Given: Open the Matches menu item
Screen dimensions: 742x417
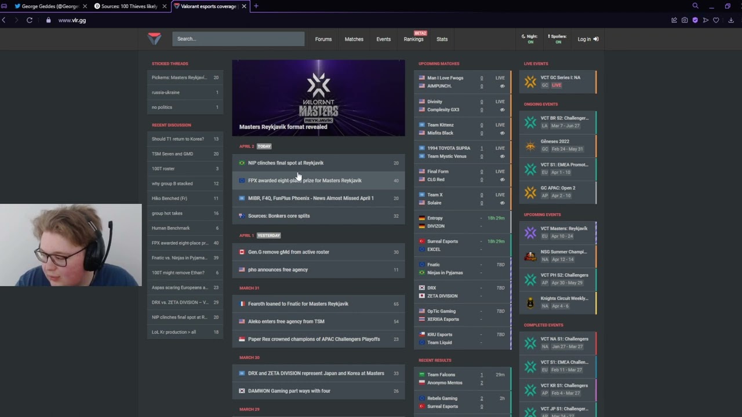Looking at the screenshot, I should [354, 39].
